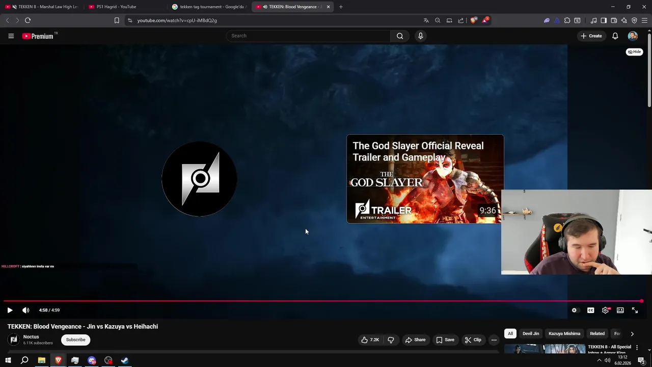
Task: Open Steam from the taskbar
Action: 125,360
